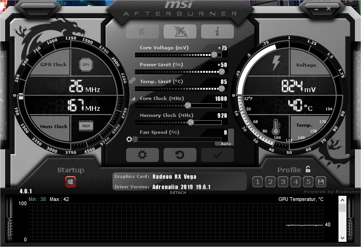Open the Kombustor stress test (K button)
Image resolution: width=361 pixels, height=247 pixels.
coord(143,31)
